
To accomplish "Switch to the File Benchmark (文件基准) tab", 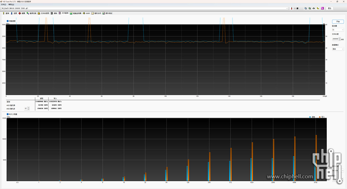I will tap(63, 13).
